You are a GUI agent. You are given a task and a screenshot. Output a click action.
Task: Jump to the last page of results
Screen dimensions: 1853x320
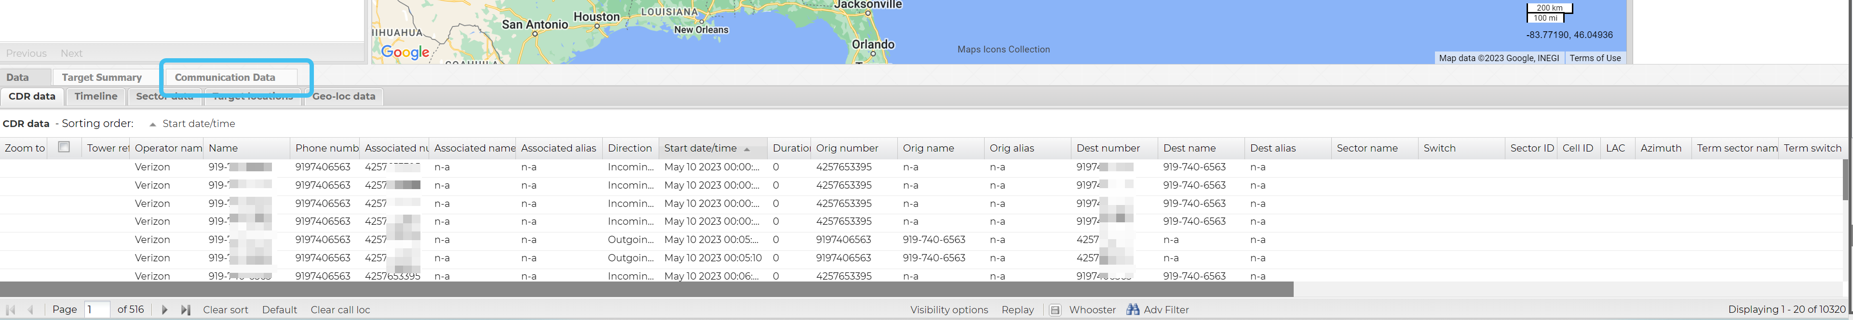tap(186, 310)
